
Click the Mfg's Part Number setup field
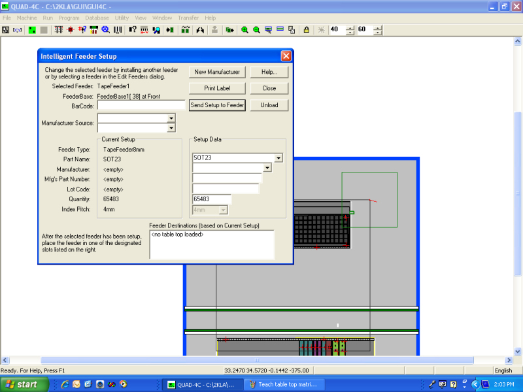[x=227, y=178]
